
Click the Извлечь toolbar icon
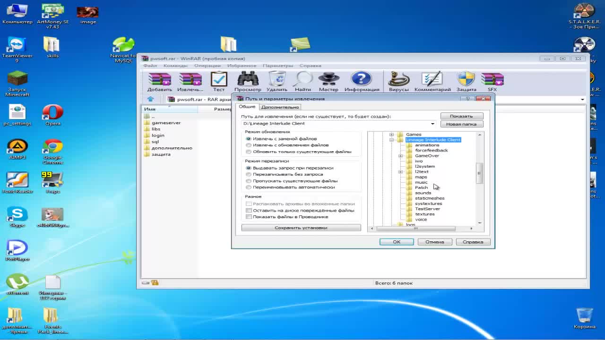pos(190,81)
